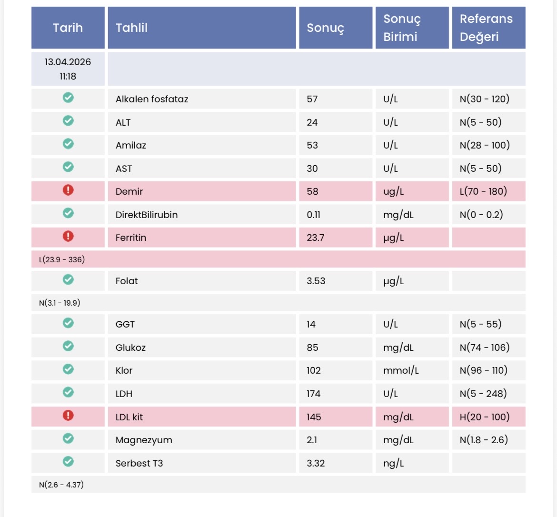The image size is (557, 517).
Task: Click the Sonuç Birimi column header
Action: click(402, 28)
